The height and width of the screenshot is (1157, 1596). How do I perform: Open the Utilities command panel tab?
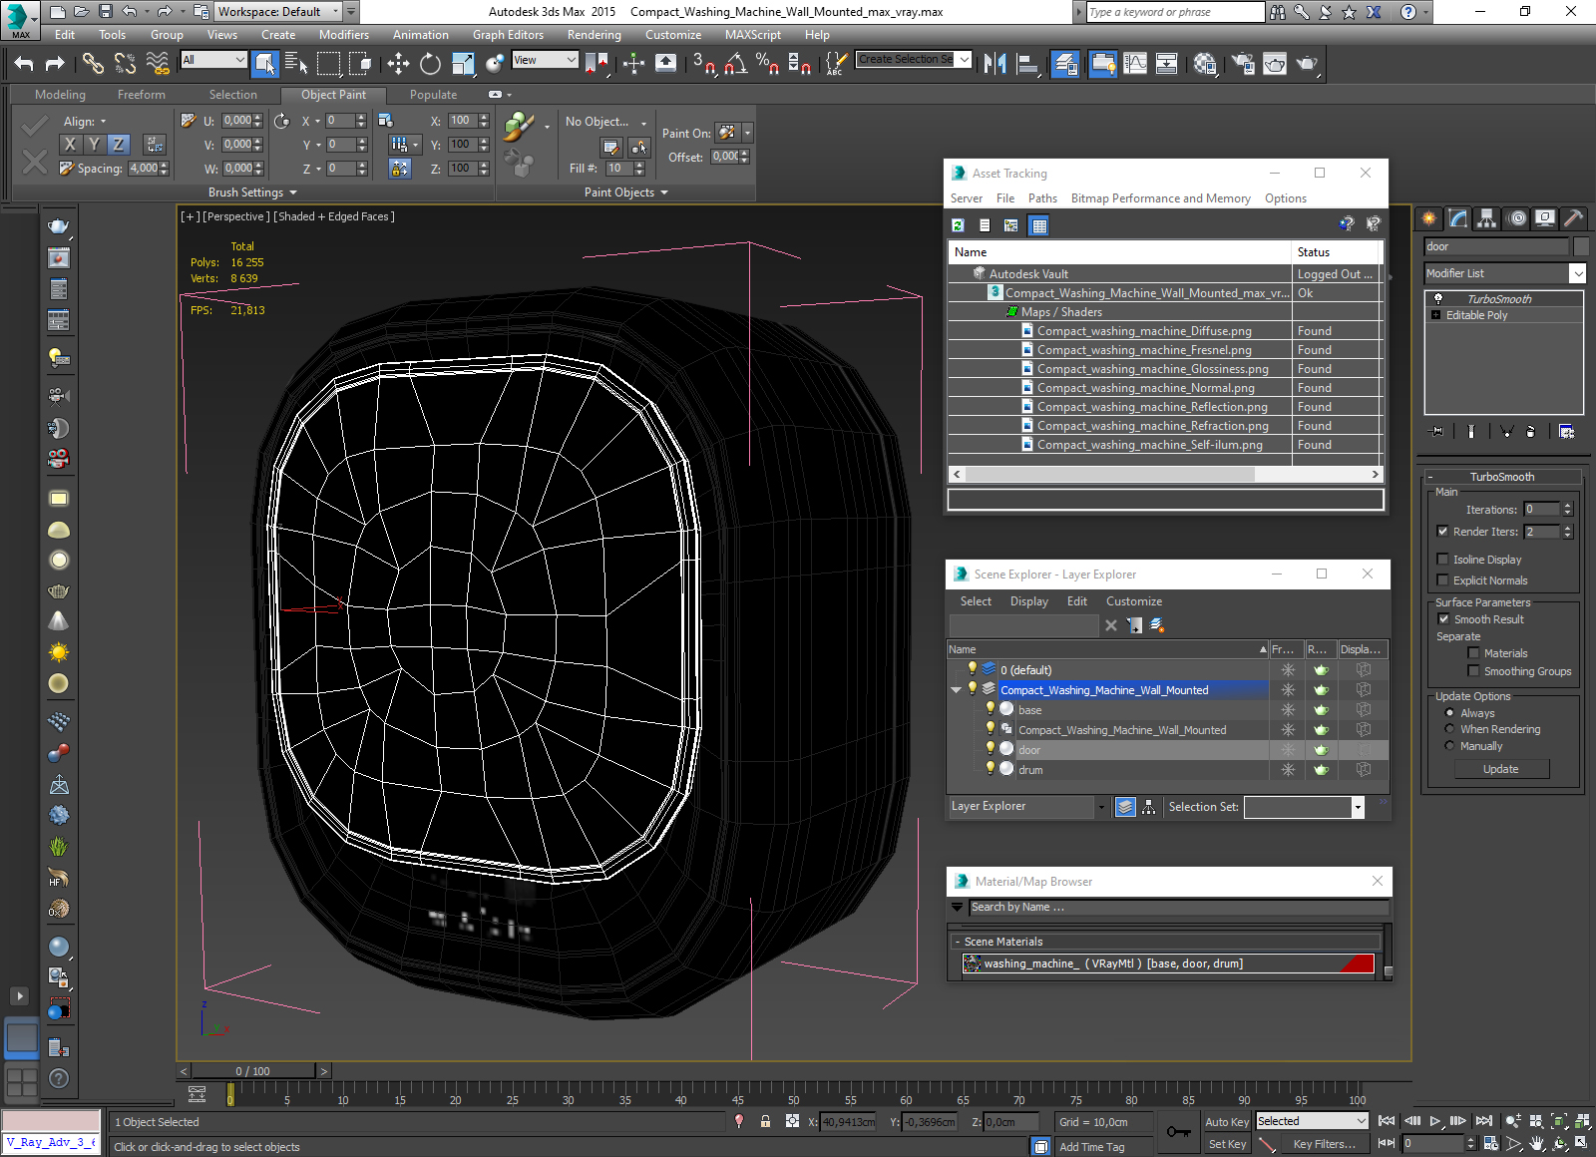[x=1573, y=217]
